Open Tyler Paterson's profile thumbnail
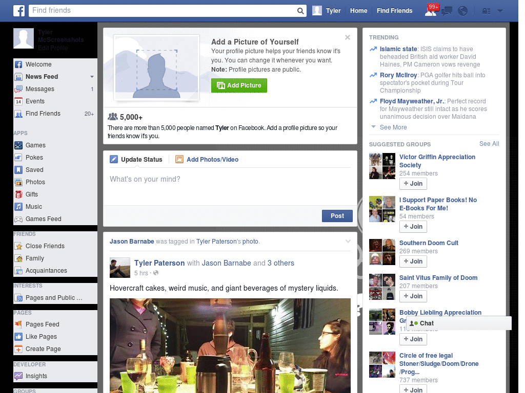Screen dimensions: 525x393 120,268
